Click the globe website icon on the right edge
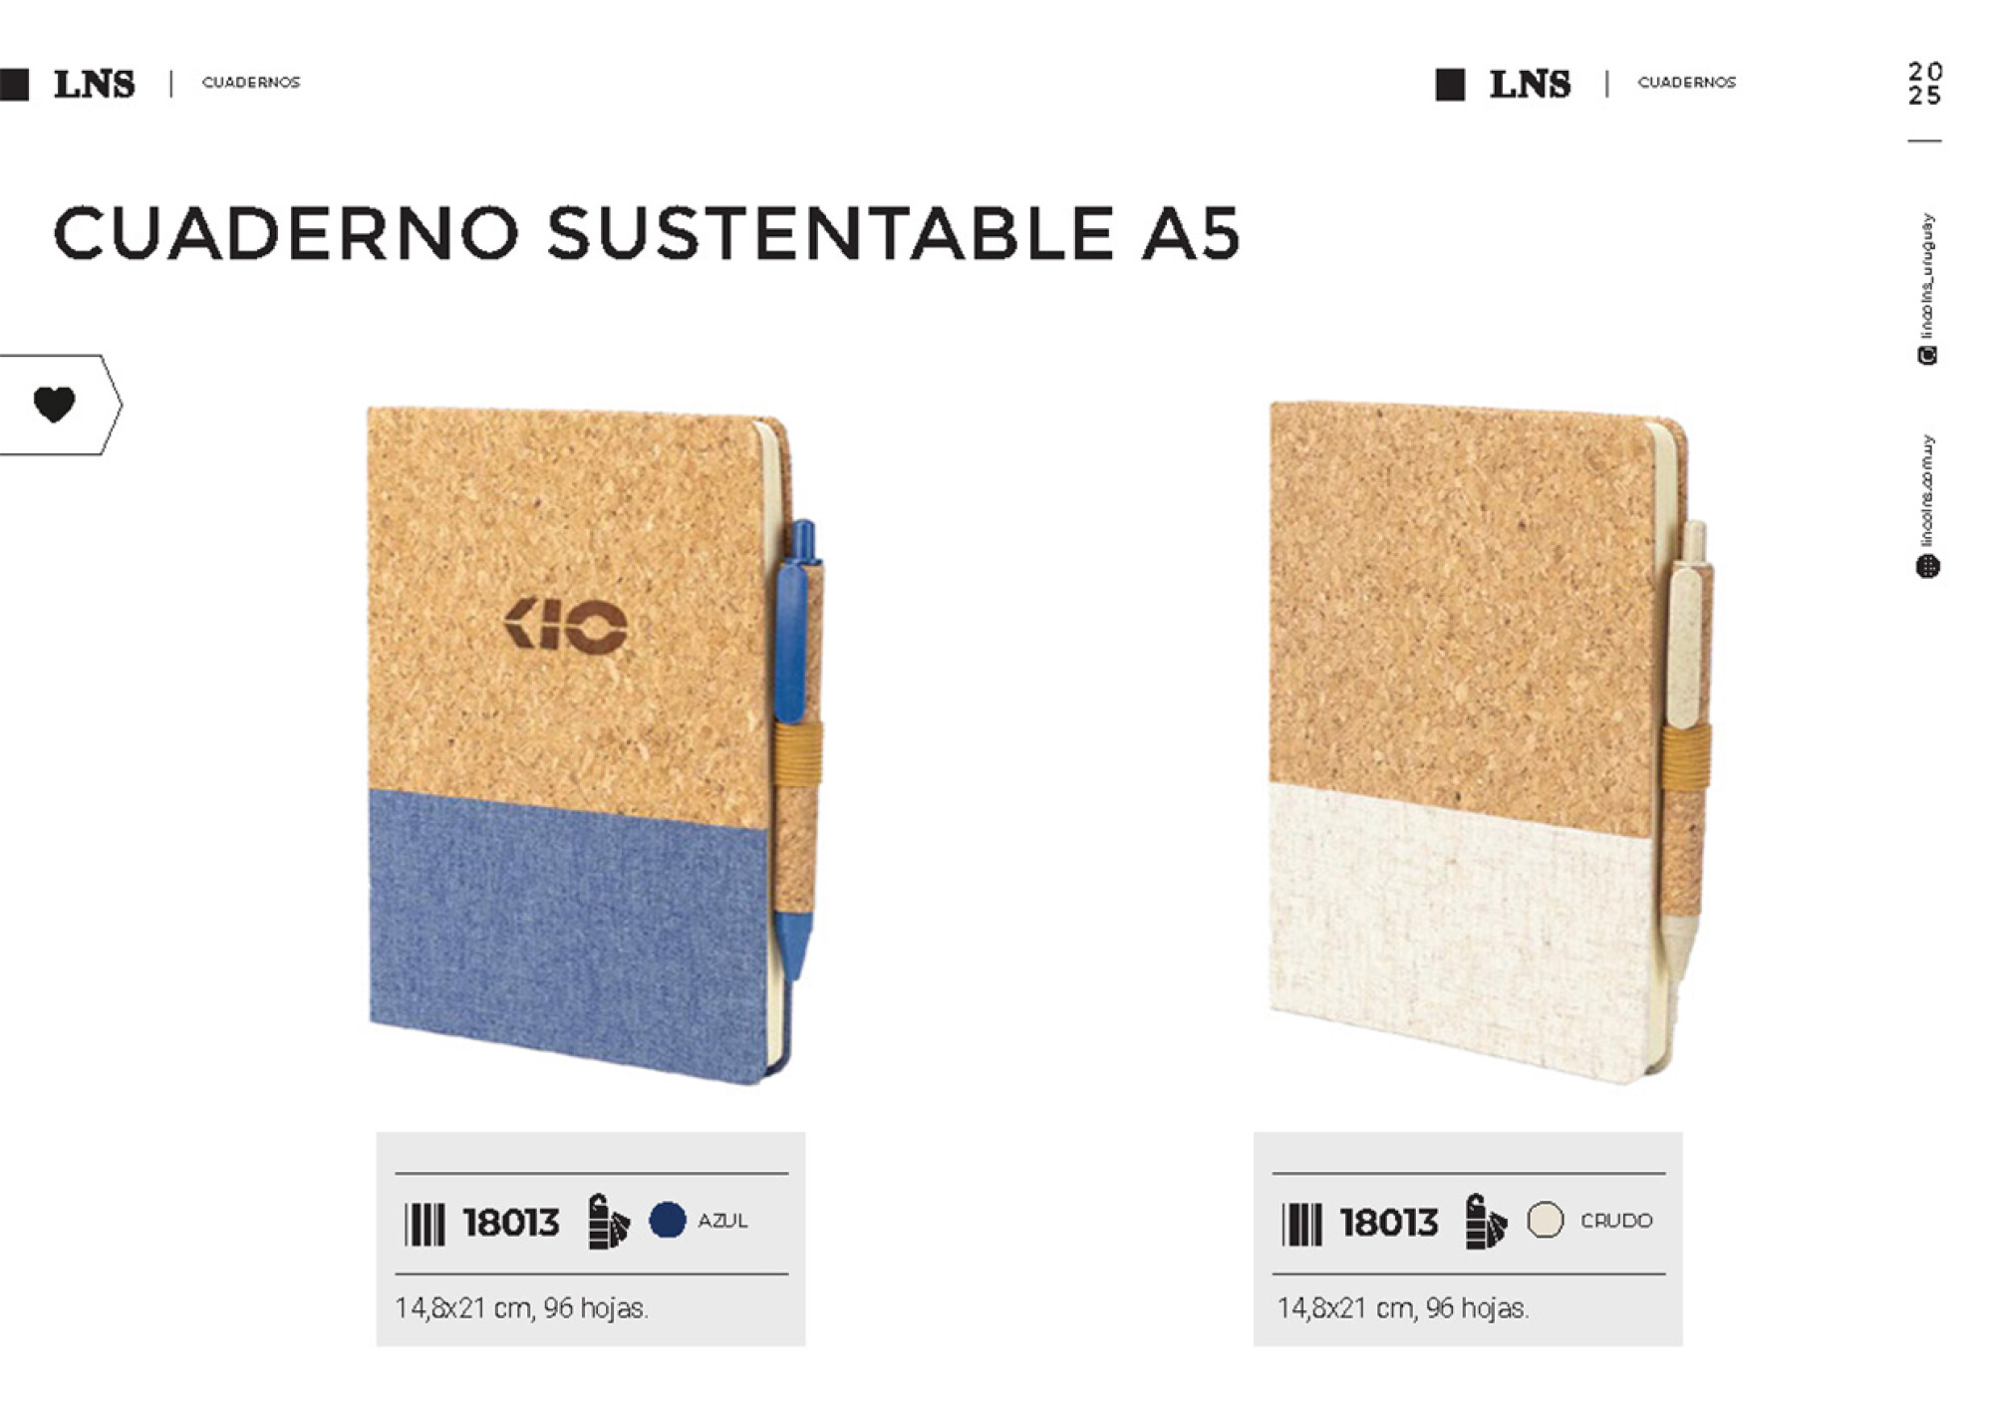 click(x=1927, y=566)
